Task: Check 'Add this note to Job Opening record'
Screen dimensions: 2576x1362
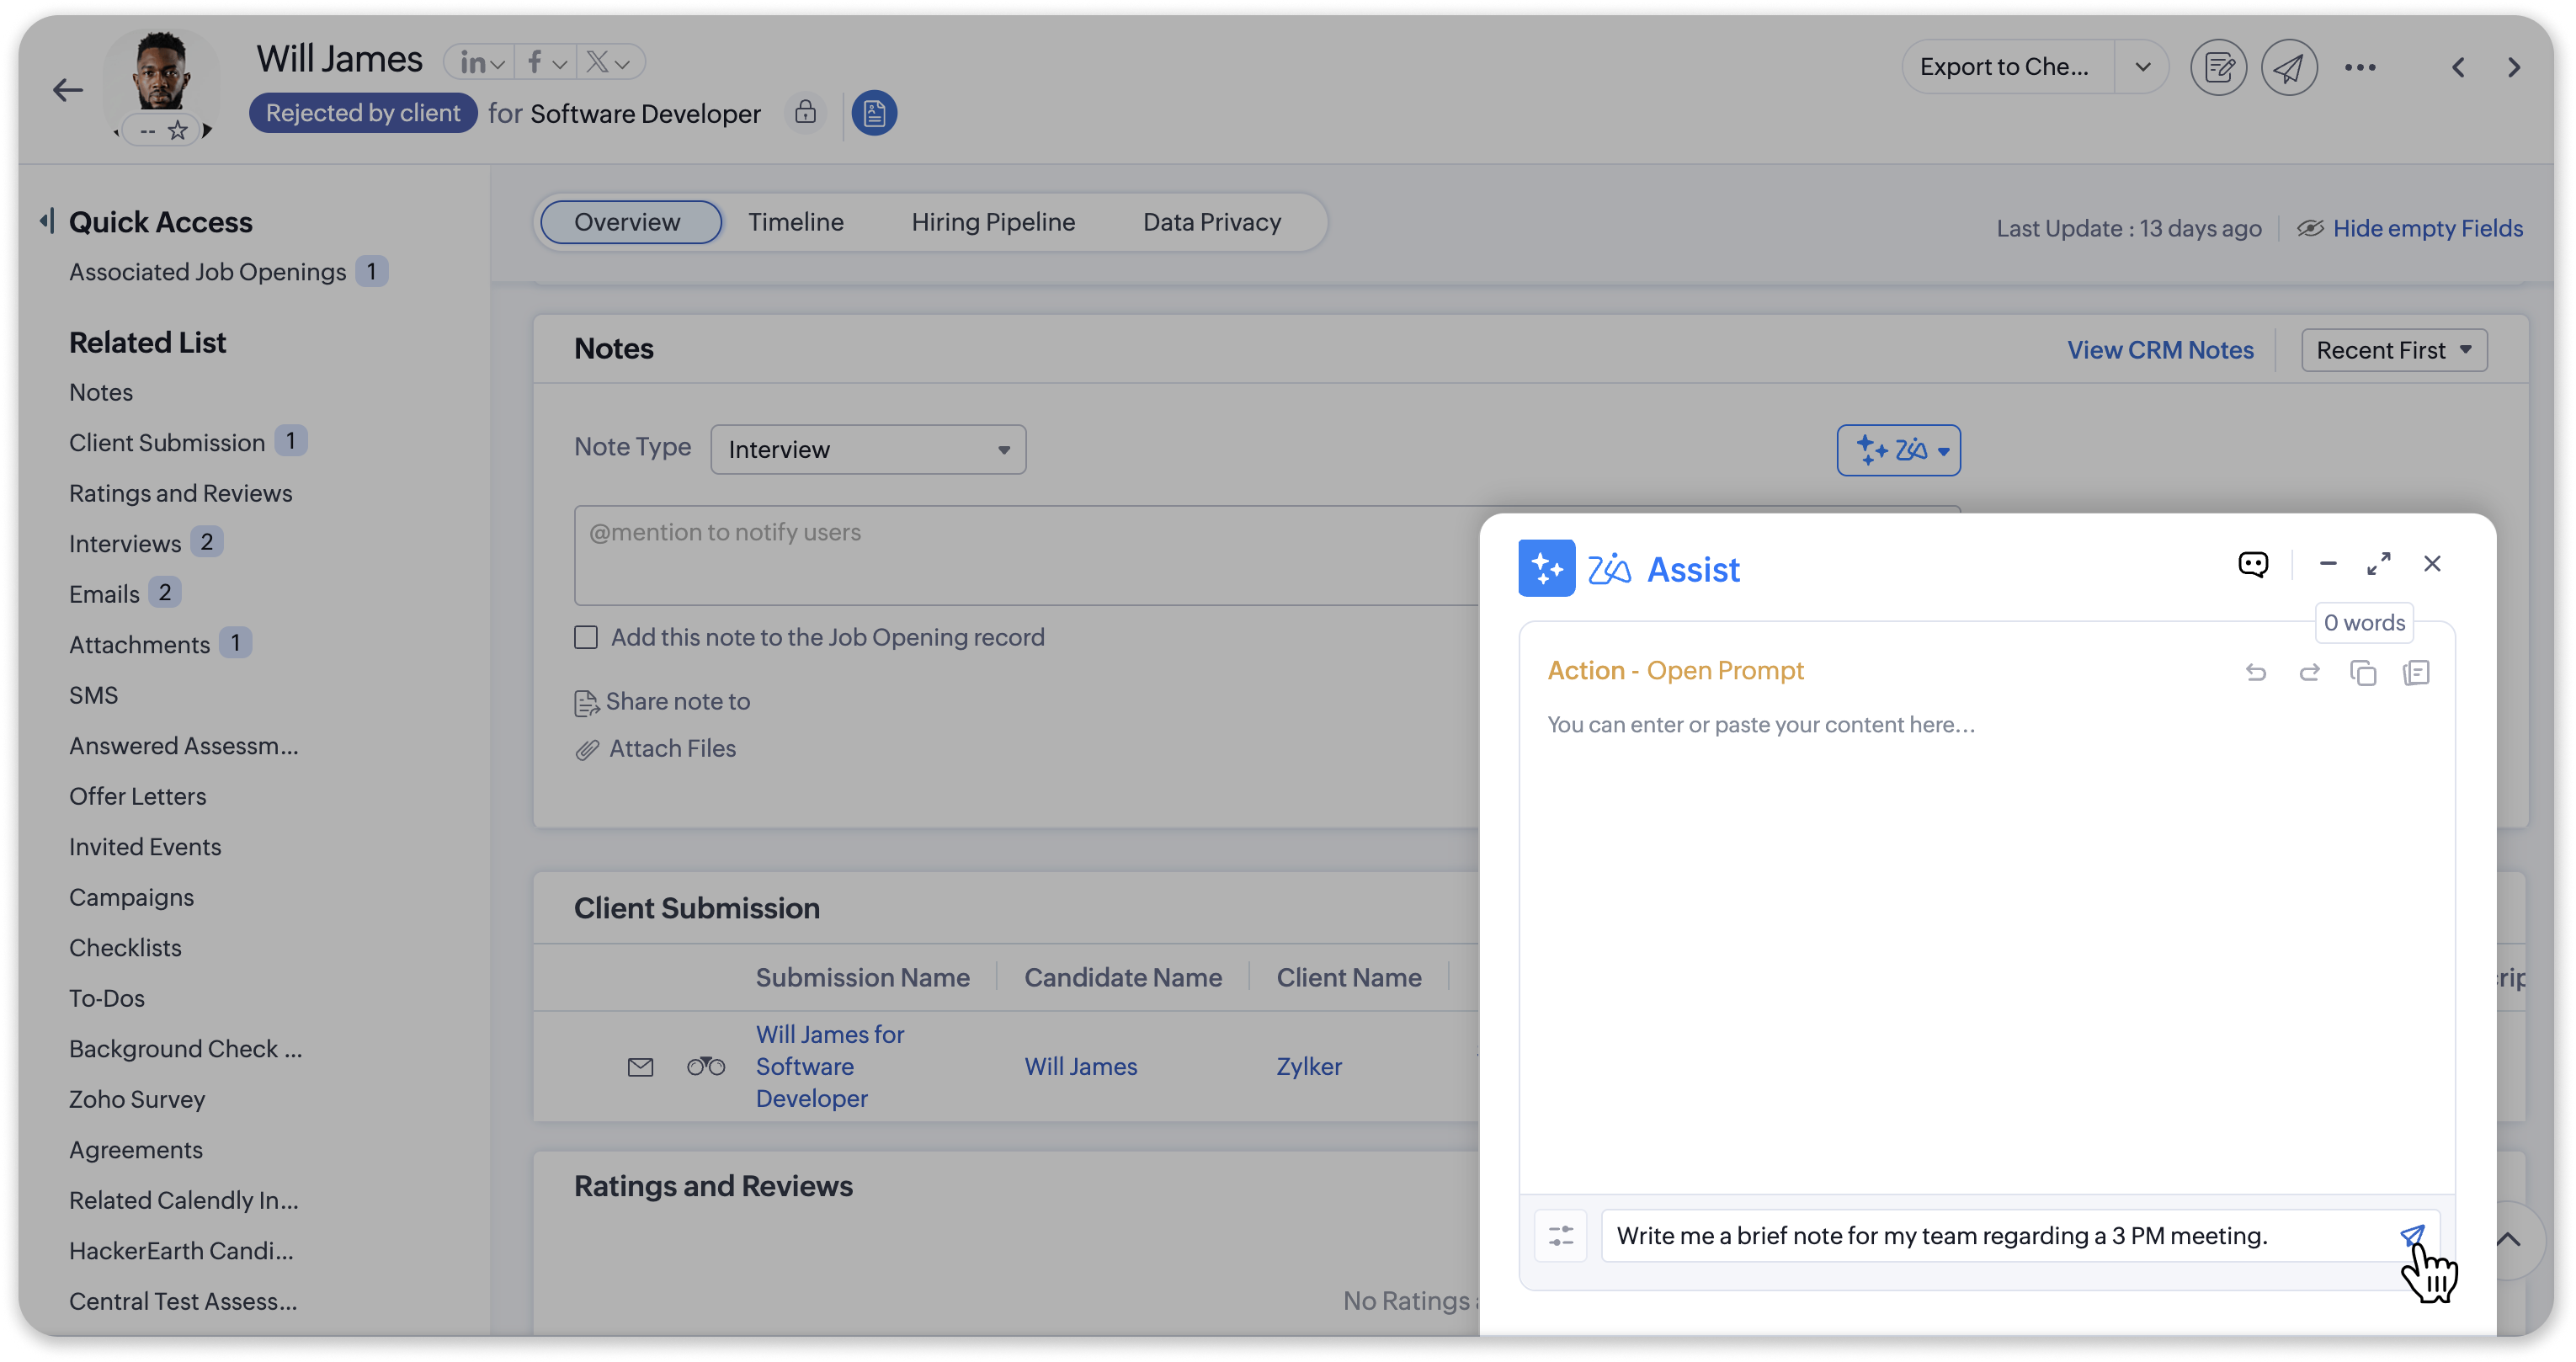Action: (x=586, y=637)
